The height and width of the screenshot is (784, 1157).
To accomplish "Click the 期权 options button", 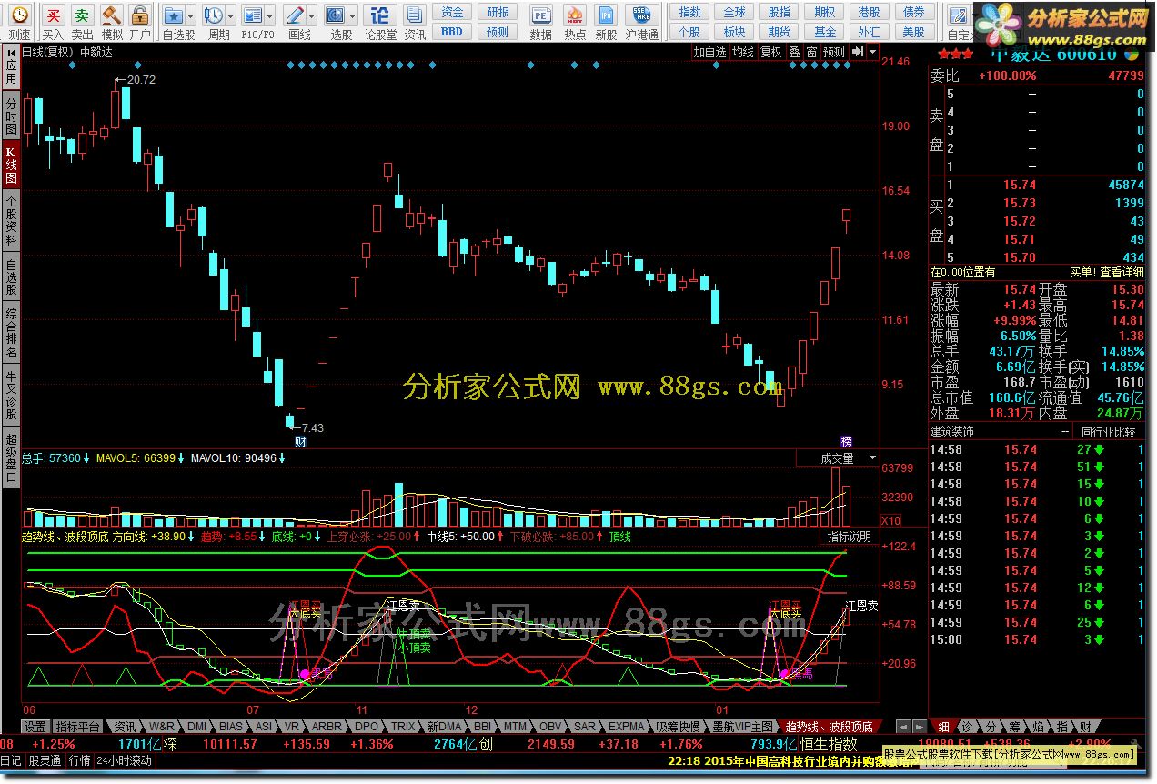I will coord(824,13).
